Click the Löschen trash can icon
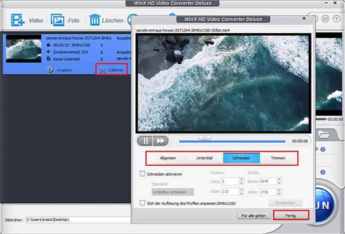 click(x=95, y=20)
